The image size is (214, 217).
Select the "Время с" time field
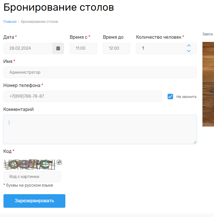[83, 49]
